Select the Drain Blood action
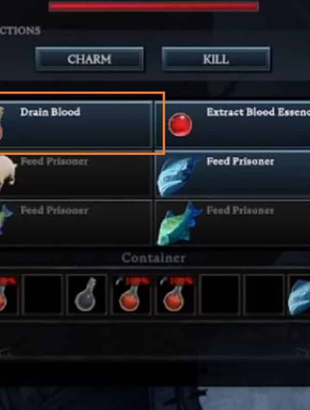This screenshot has height=410, width=310. coord(76,124)
